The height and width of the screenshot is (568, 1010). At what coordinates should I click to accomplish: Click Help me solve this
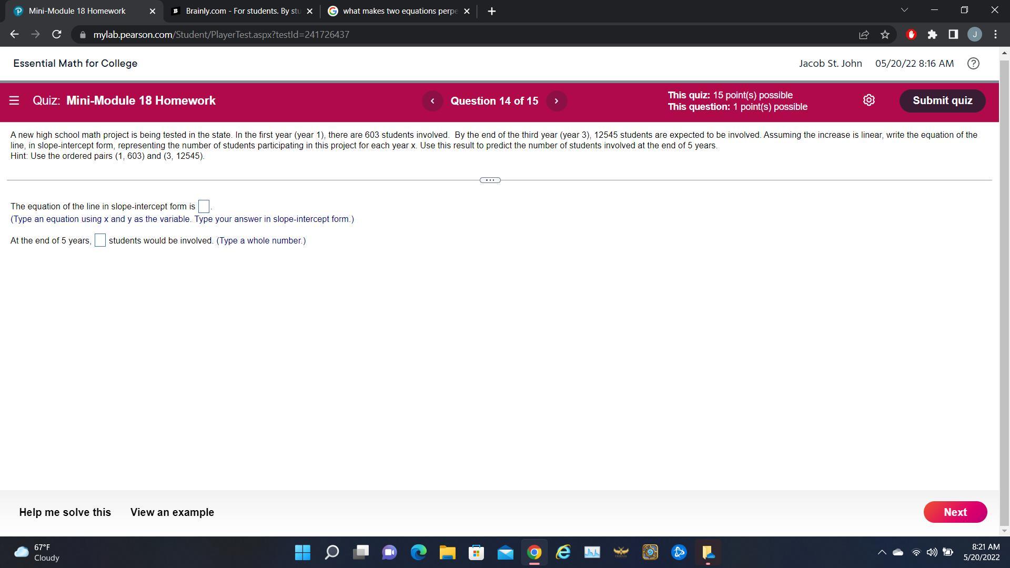(65, 512)
